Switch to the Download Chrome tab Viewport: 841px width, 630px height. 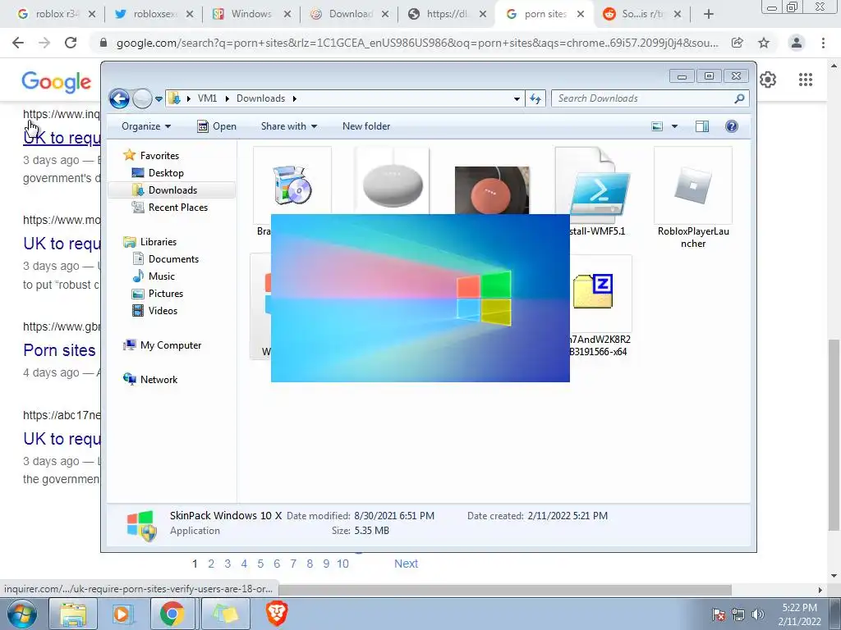tap(350, 14)
